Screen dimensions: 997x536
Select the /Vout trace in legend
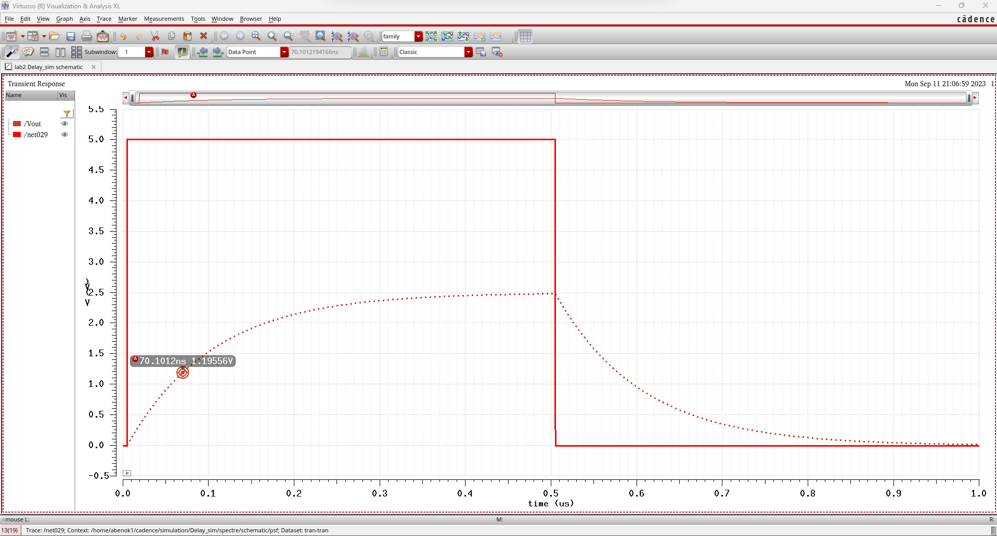click(x=32, y=124)
